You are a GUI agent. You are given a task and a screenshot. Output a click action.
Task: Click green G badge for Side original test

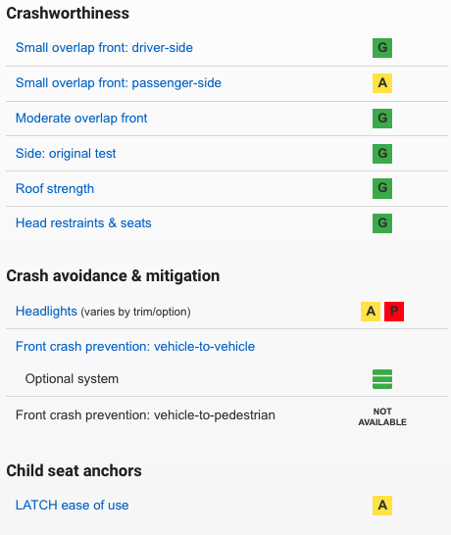(382, 154)
